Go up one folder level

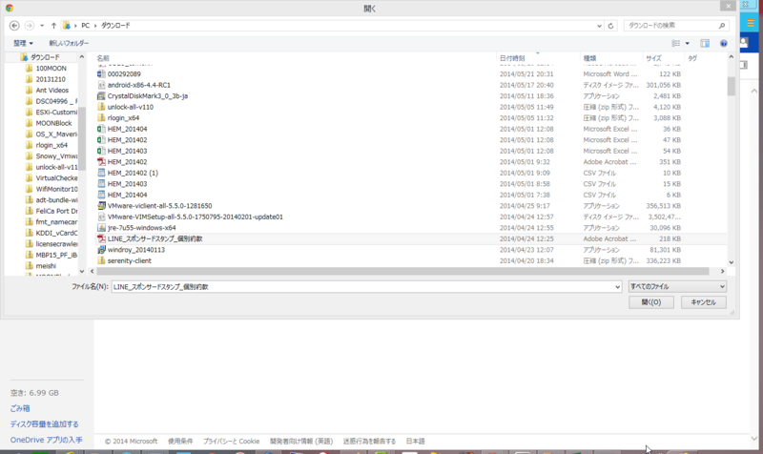point(53,26)
